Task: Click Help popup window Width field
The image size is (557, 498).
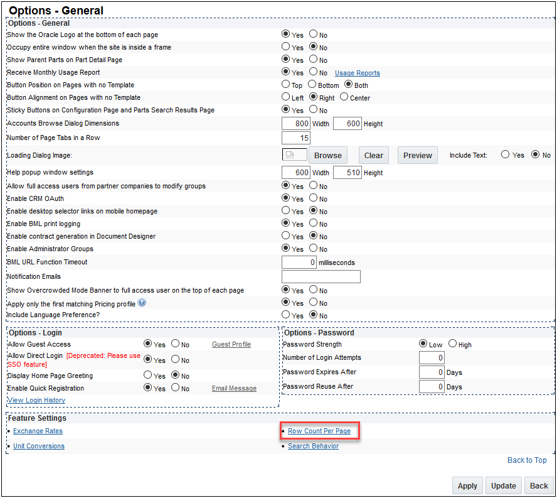Action: coord(295,173)
